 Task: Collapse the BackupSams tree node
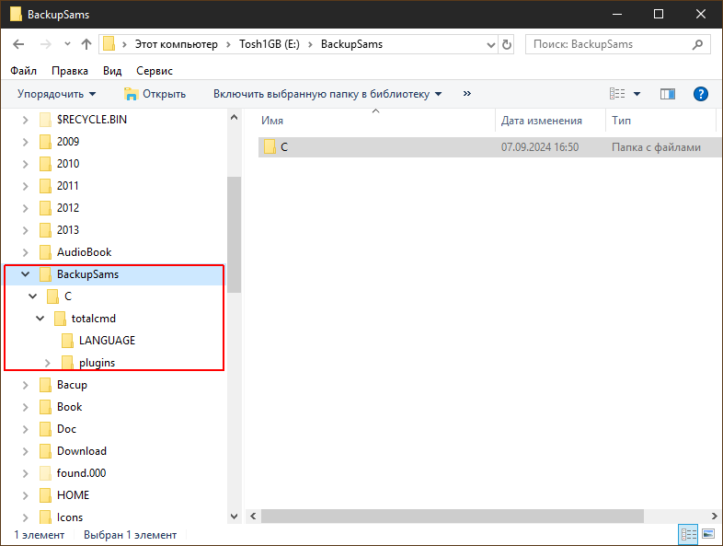click(25, 274)
